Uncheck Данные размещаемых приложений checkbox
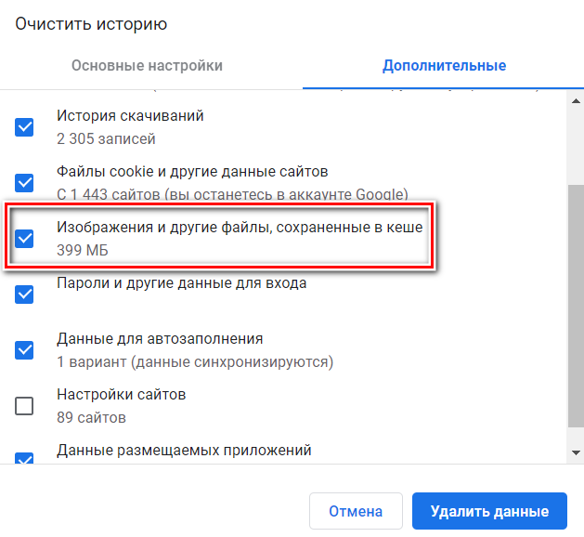 point(24,458)
